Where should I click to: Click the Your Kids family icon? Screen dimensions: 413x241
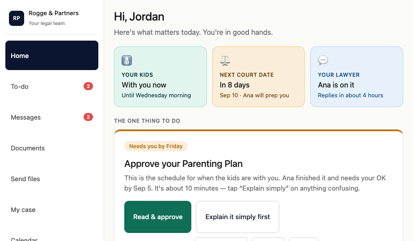point(126,61)
